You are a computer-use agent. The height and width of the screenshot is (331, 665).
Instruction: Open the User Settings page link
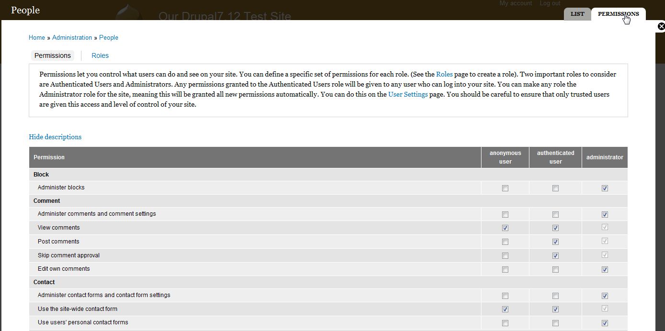coord(408,94)
